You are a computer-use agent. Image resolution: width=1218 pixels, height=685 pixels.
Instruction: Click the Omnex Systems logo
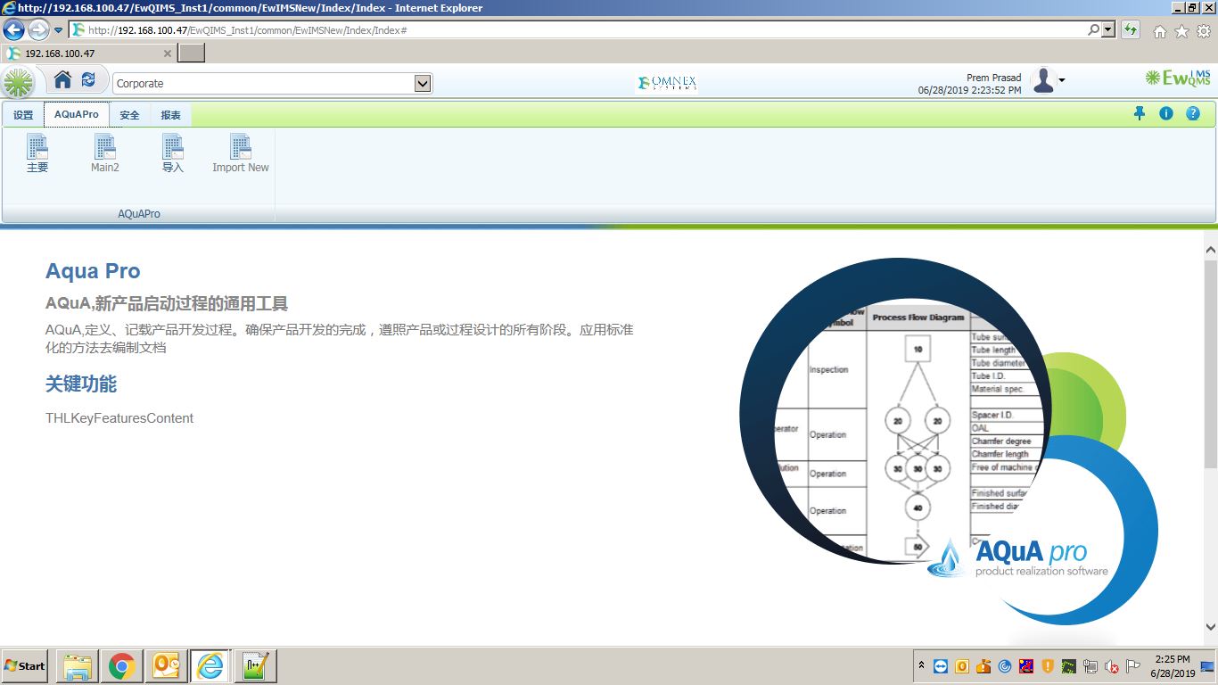pyautogui.click(x=667, y=83)
